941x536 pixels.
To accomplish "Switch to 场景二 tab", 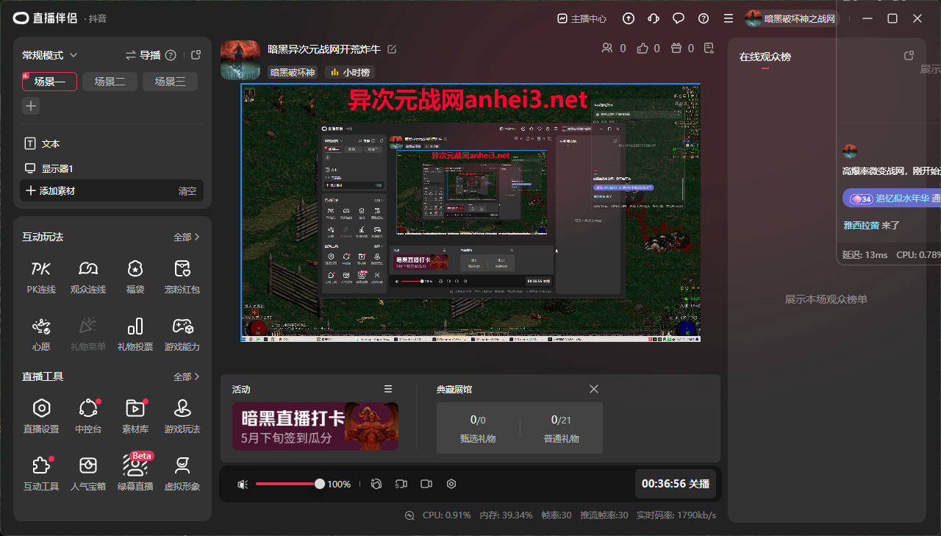I will coord(110,82).
